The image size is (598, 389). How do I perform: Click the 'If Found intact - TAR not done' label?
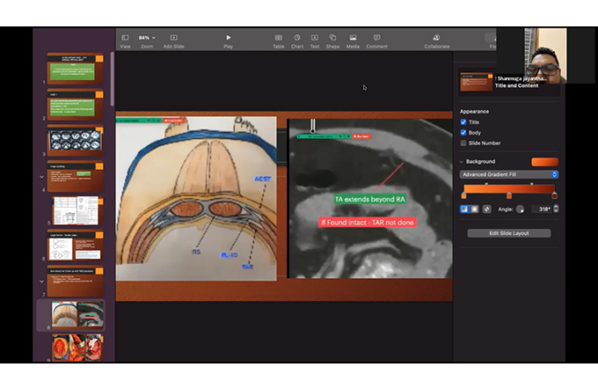[368, 223]
